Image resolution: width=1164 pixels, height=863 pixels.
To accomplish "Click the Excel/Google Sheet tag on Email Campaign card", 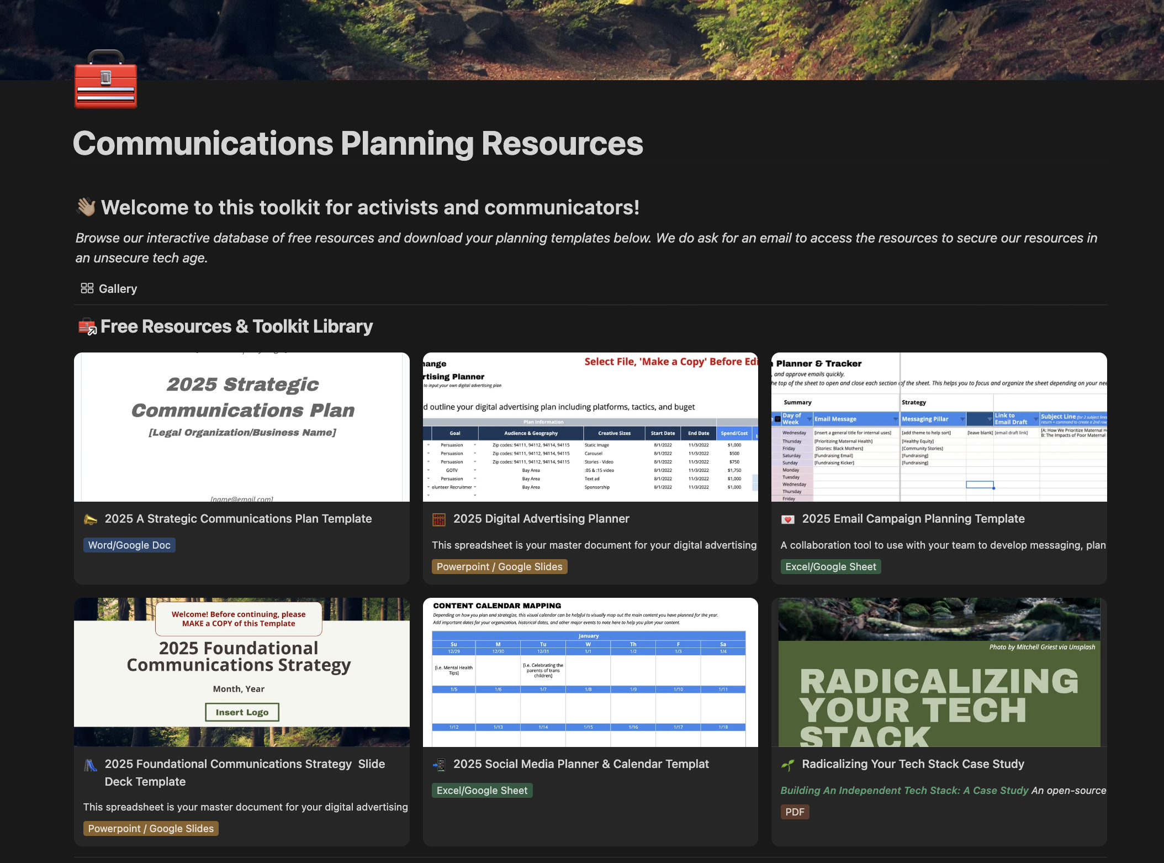I will [830, 567].
